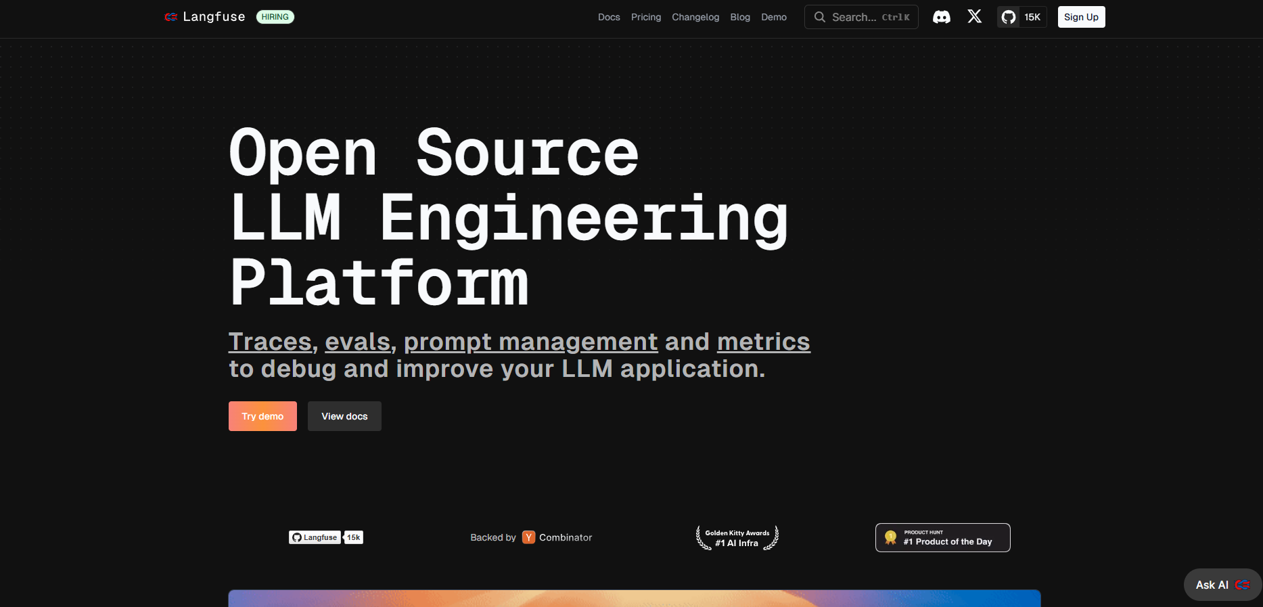Open the Changelog page
Screen dimensions: 1263x607
[x=695, y=17]
